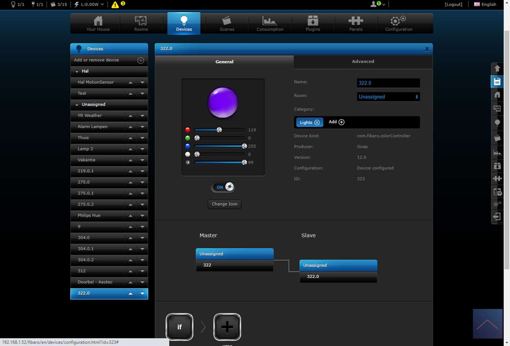Click the save disk icon in right sidebar
Image resolution: width=510 pixels, height=346 pixels.
pyautogui.click(x=497, y=82)
